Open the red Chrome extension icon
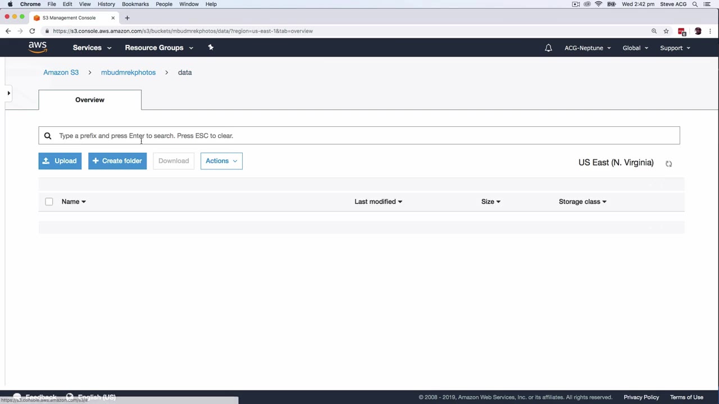The width and height of the screenshot is (719, 404). point(682,31)
